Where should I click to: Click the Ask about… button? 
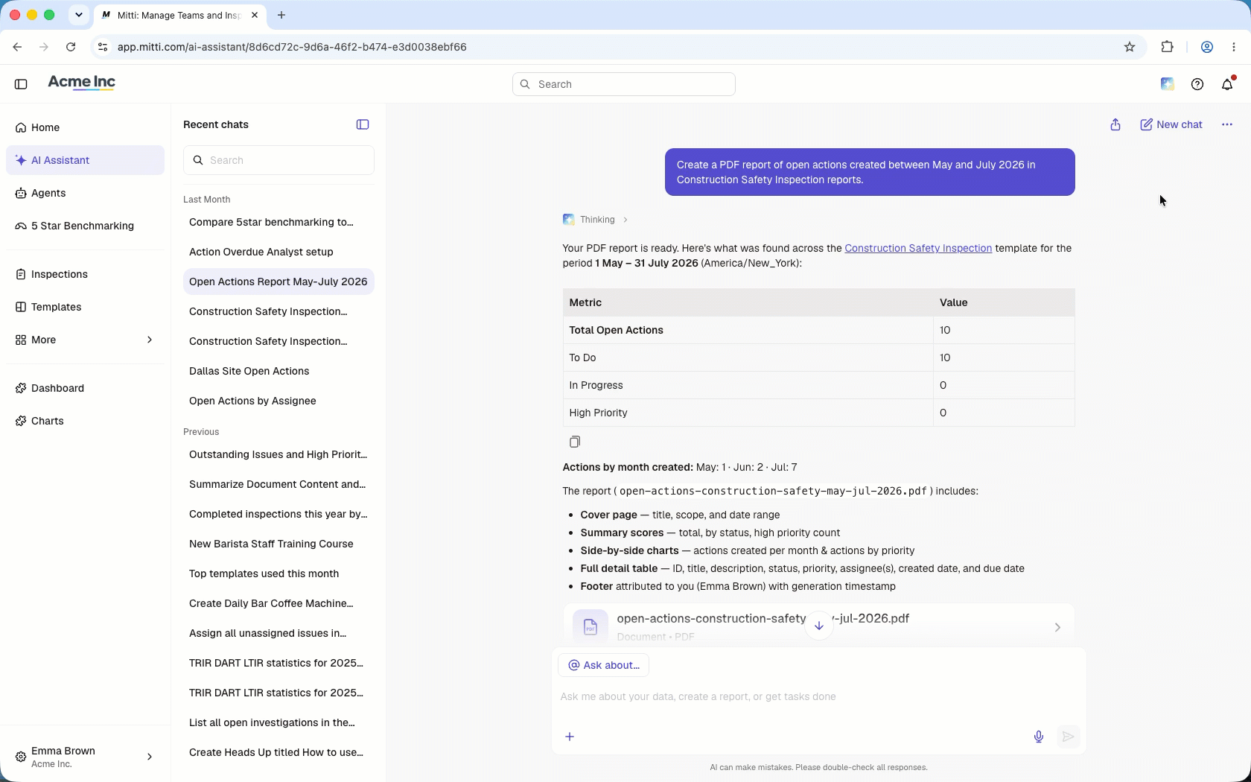(x=604, y=665)
